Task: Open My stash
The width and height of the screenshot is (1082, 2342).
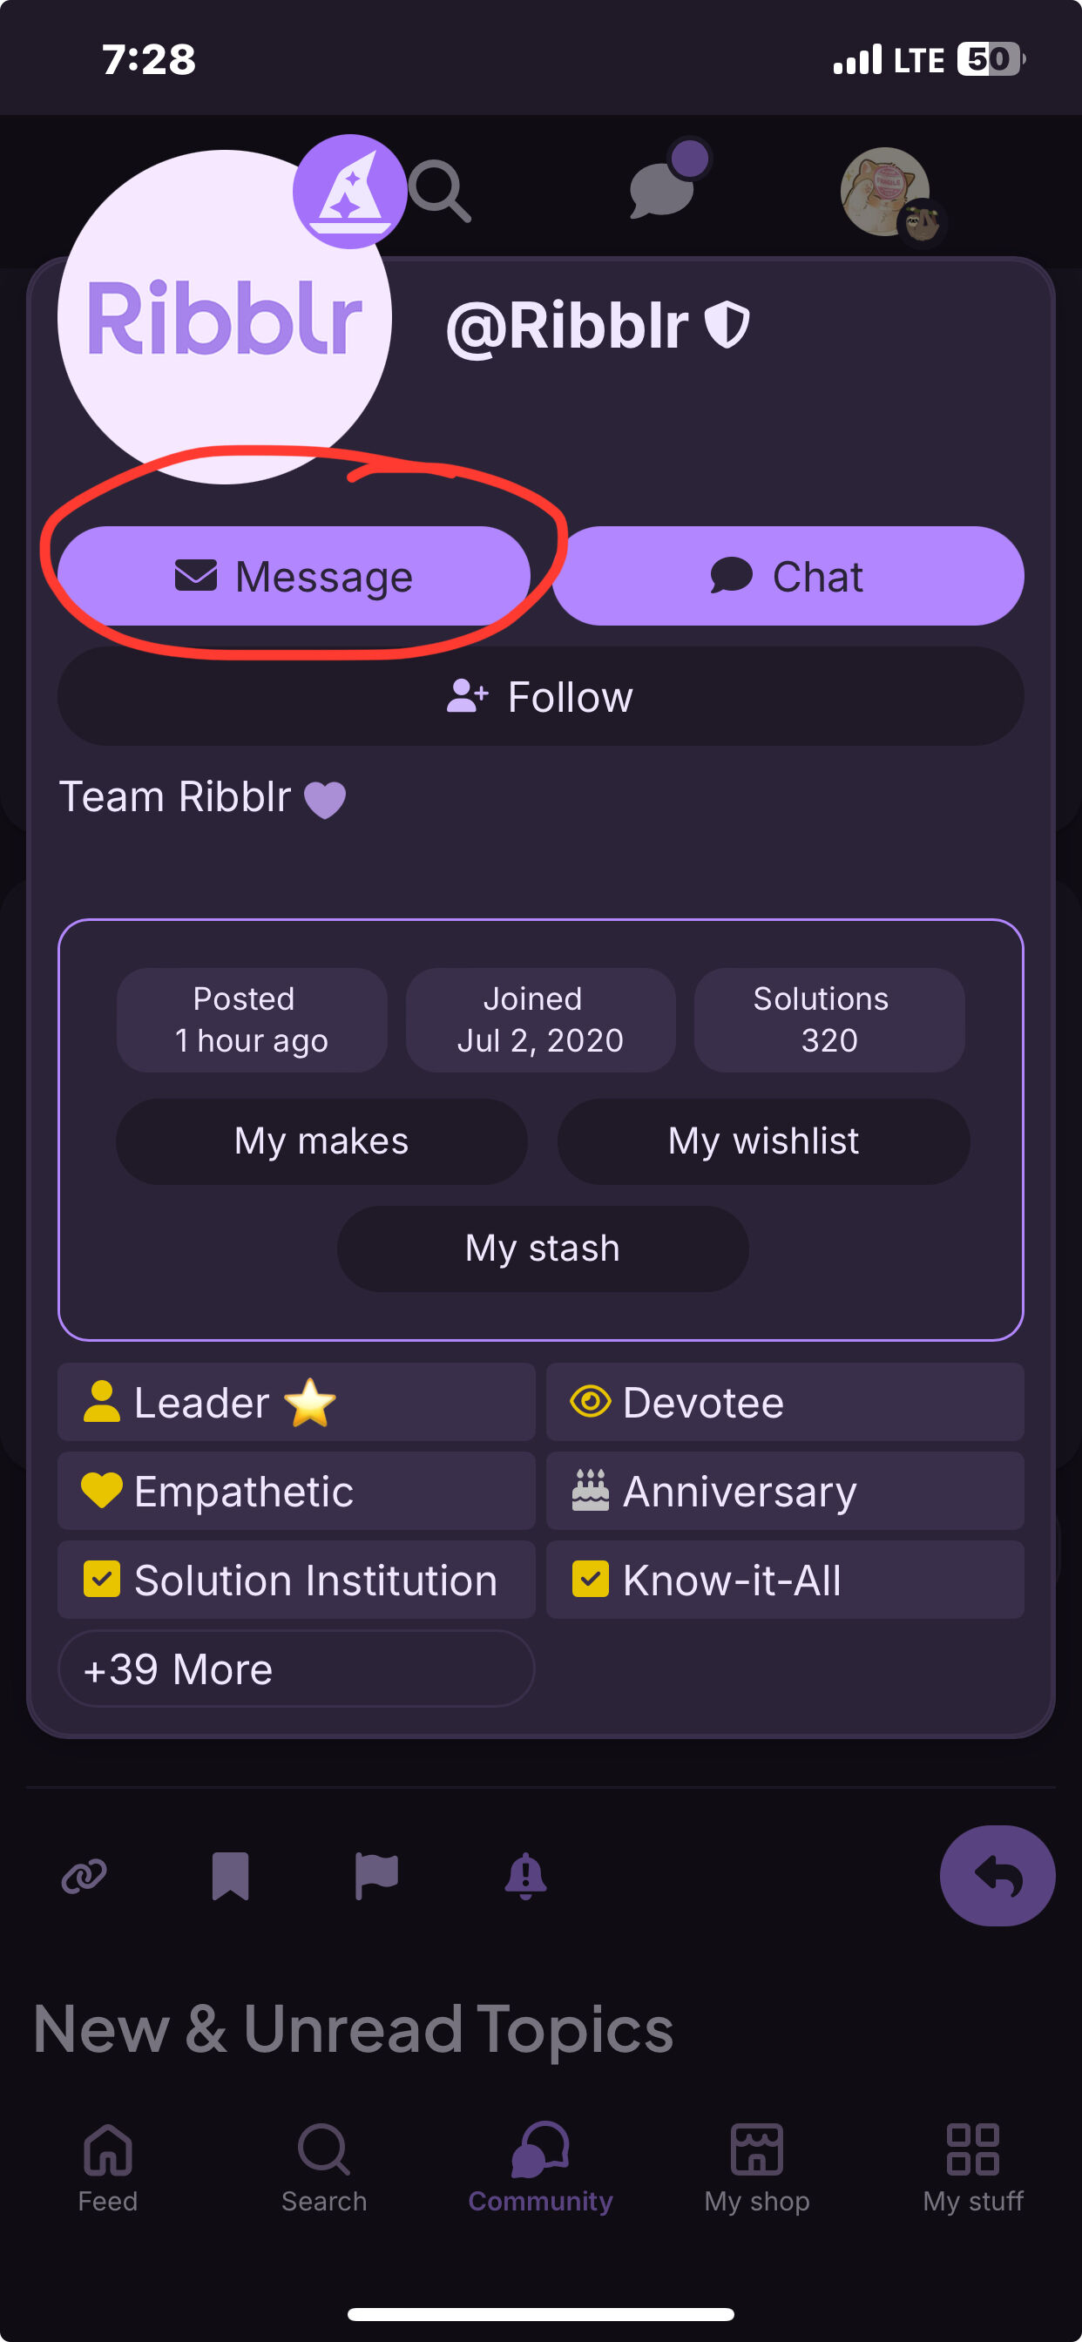Action: (543, 1249)
